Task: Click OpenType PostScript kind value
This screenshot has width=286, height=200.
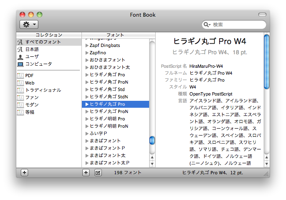Action: (x=211, y=94)
